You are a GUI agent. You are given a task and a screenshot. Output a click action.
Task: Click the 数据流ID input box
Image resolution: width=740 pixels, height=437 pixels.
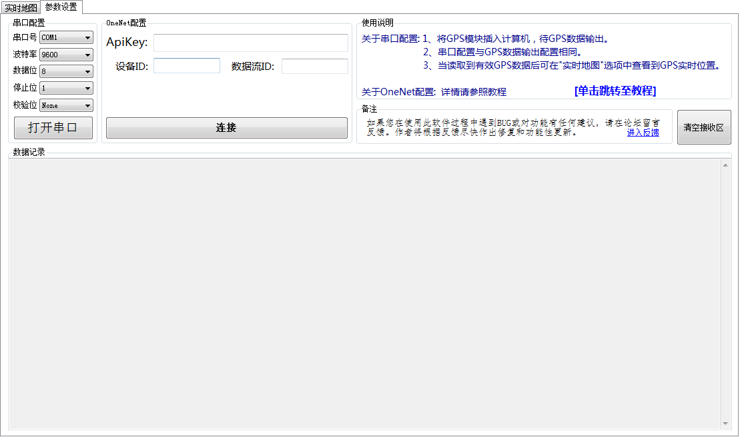(x=314, y=66)
